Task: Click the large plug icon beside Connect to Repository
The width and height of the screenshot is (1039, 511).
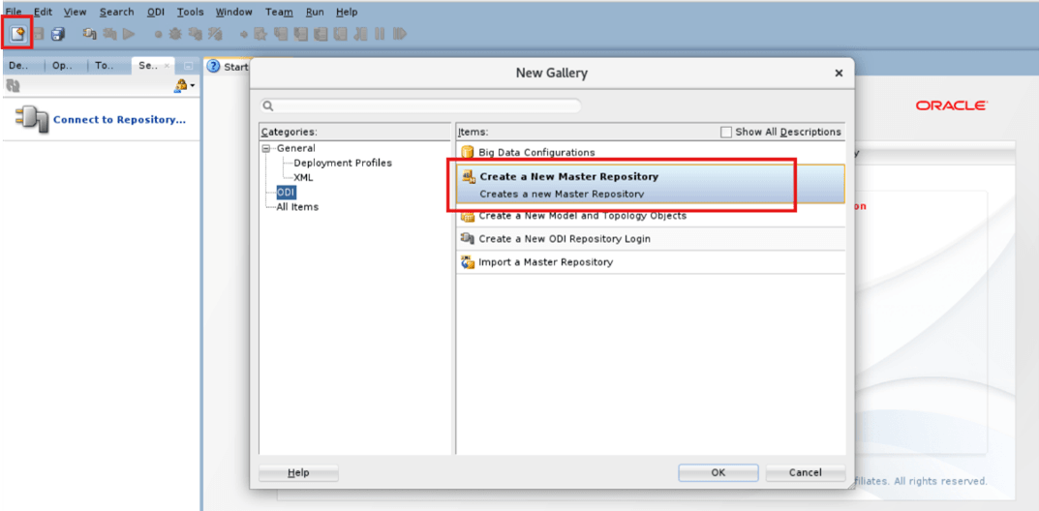Action: (x=31, y=120)
